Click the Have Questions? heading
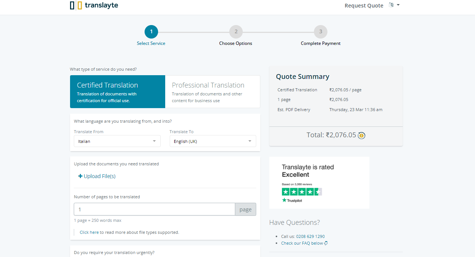Image resolution: width=475 pixels, height=257 pixels. 294,223
